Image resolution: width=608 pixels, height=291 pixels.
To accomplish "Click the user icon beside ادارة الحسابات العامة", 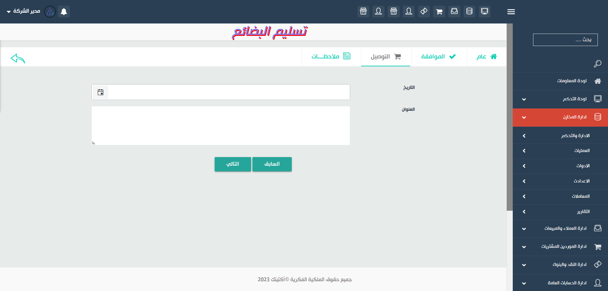I will click(x=598, y=283).
